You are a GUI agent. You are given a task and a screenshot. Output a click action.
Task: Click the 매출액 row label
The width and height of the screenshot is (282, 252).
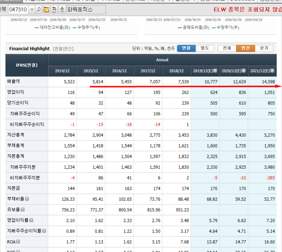(14, 81)
